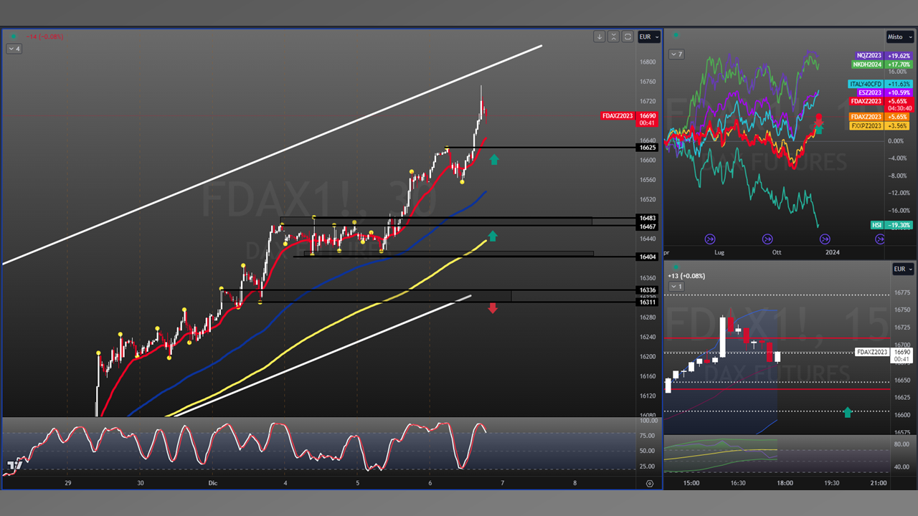
Task: Click the down-arrow icon in main chart header
Action: point(600,37)
